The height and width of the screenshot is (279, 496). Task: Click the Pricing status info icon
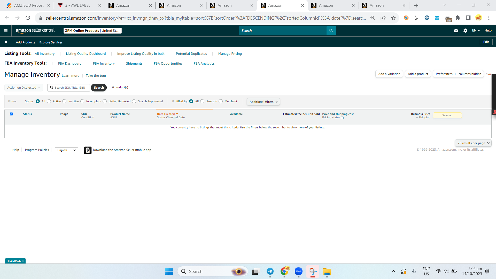pos(342,118)
